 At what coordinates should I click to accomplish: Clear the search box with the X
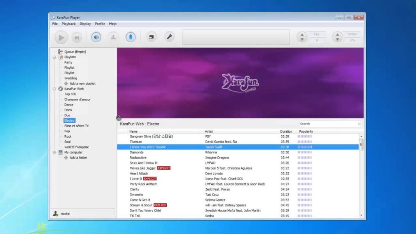[x=360, y=124]
